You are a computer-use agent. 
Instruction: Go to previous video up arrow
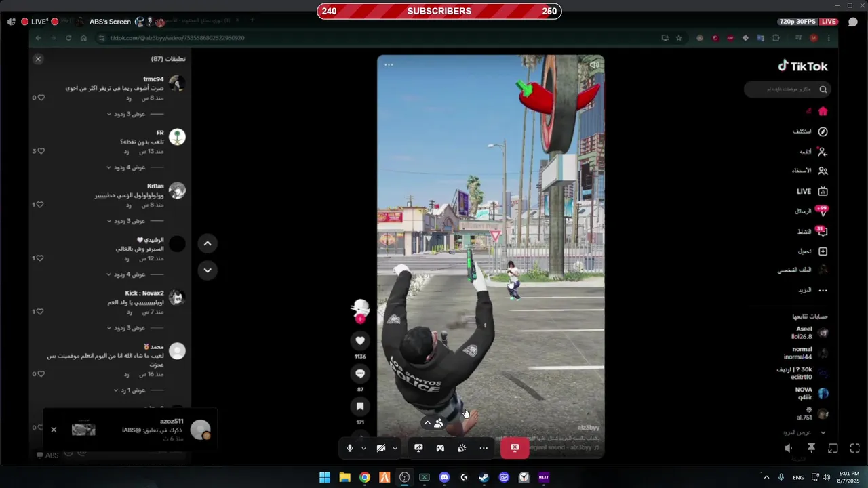point(208,243)
